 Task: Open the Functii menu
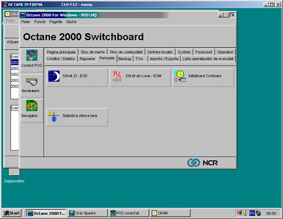40,22
